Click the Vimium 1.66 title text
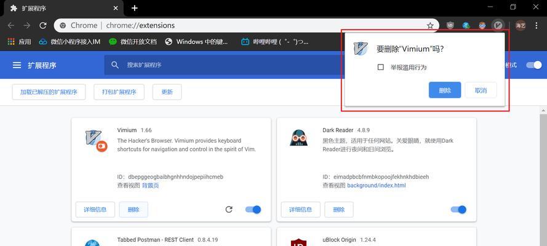547x246 pixels. point(134,130)
